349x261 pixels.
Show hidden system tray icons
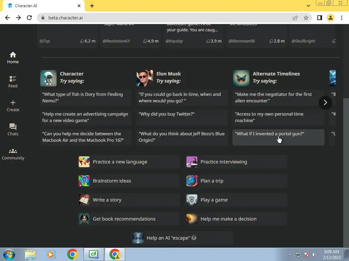click(290, 255)
